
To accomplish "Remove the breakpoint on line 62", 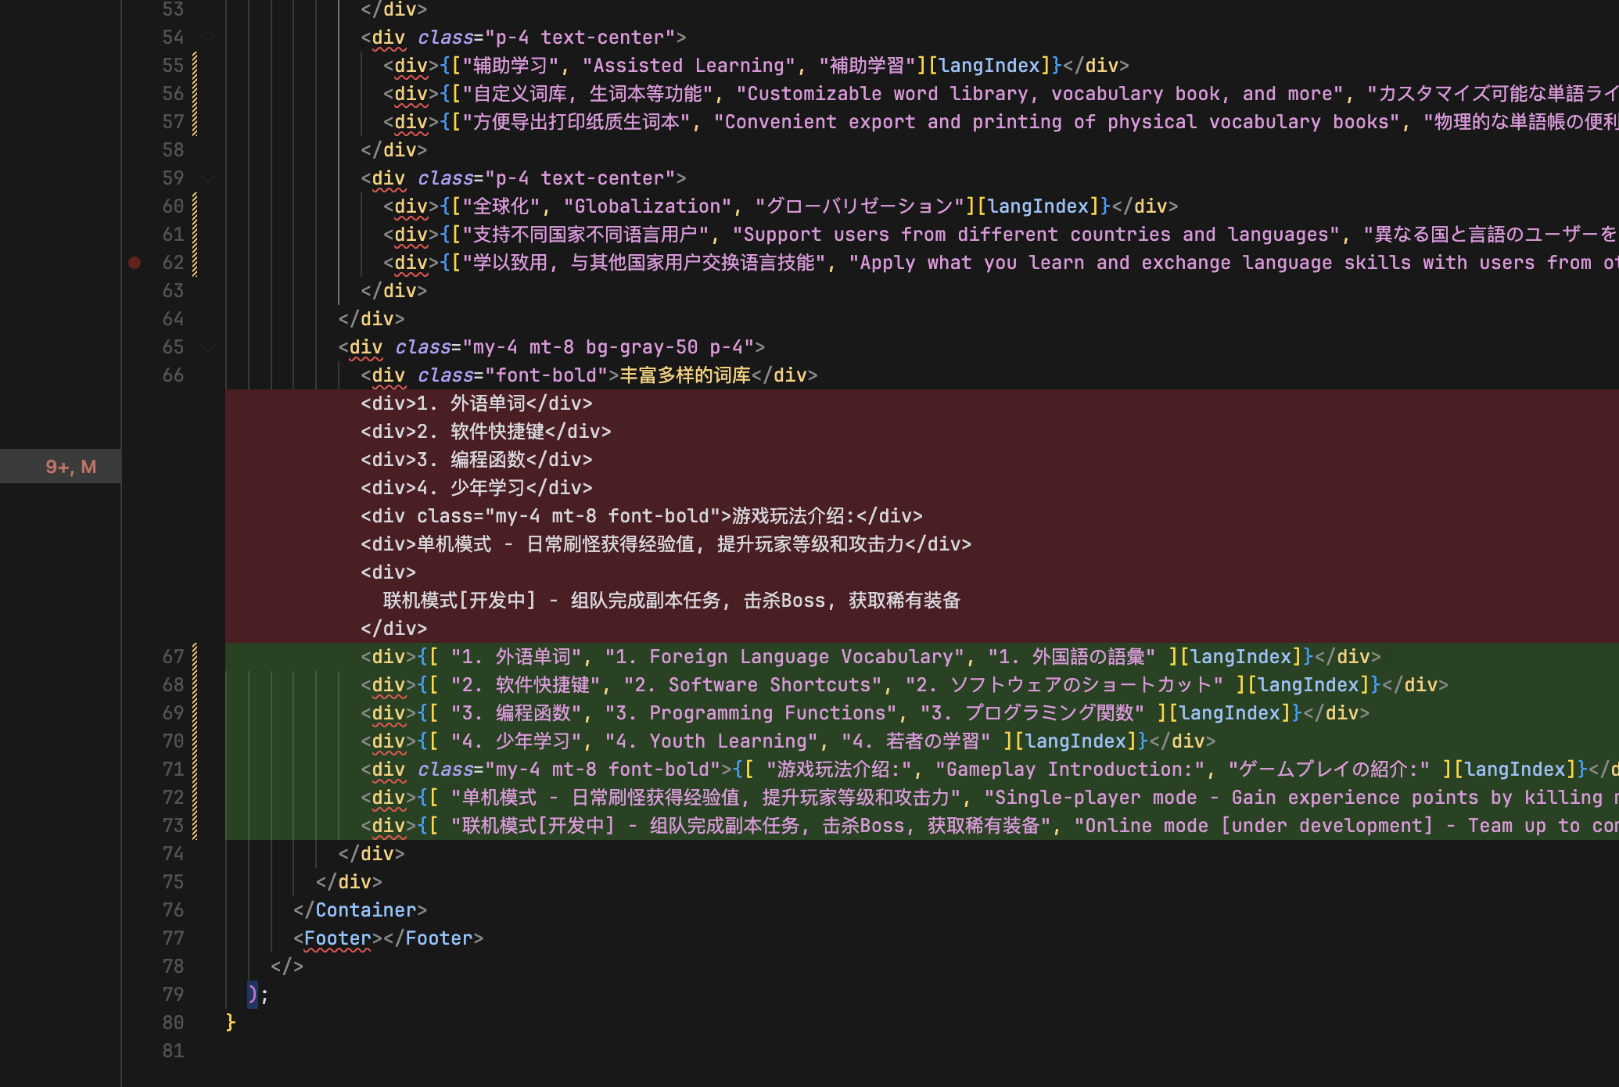I will 135,263.
